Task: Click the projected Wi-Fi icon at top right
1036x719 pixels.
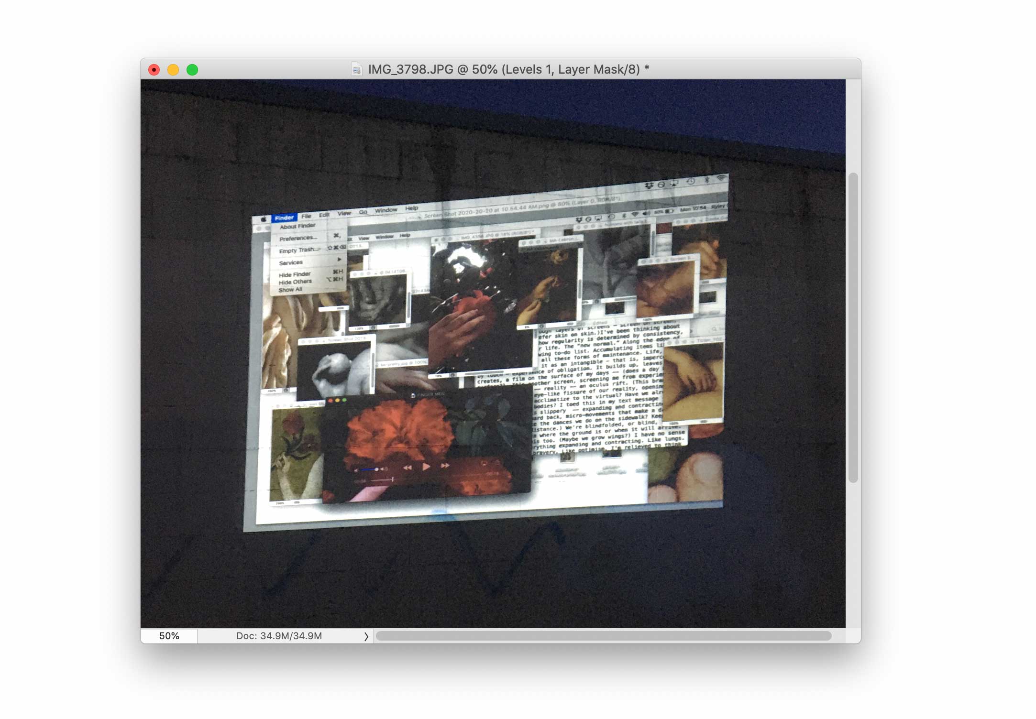Action: [721, 178]
